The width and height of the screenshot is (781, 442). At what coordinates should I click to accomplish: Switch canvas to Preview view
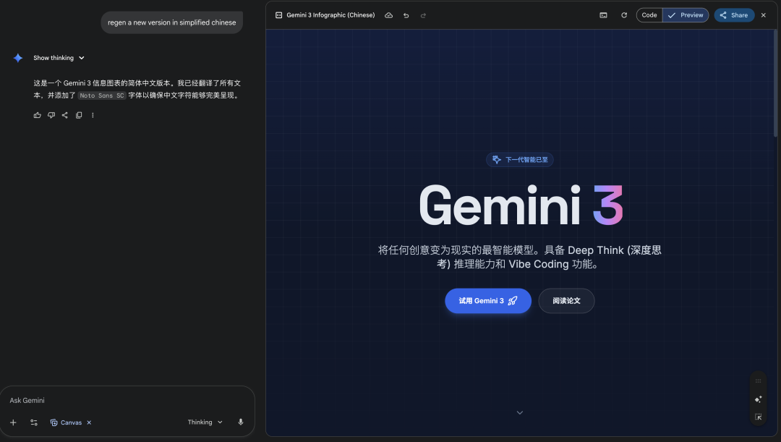(686, 15)
